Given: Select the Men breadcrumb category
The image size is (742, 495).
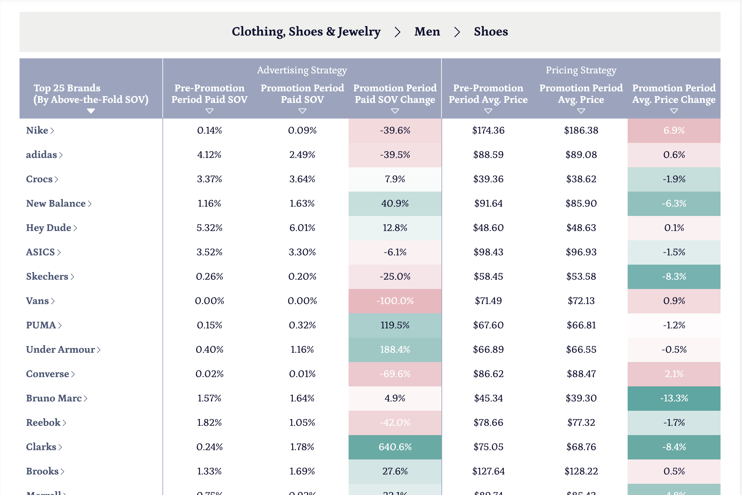Looking at the screenshot, I should tap(427, 31).
